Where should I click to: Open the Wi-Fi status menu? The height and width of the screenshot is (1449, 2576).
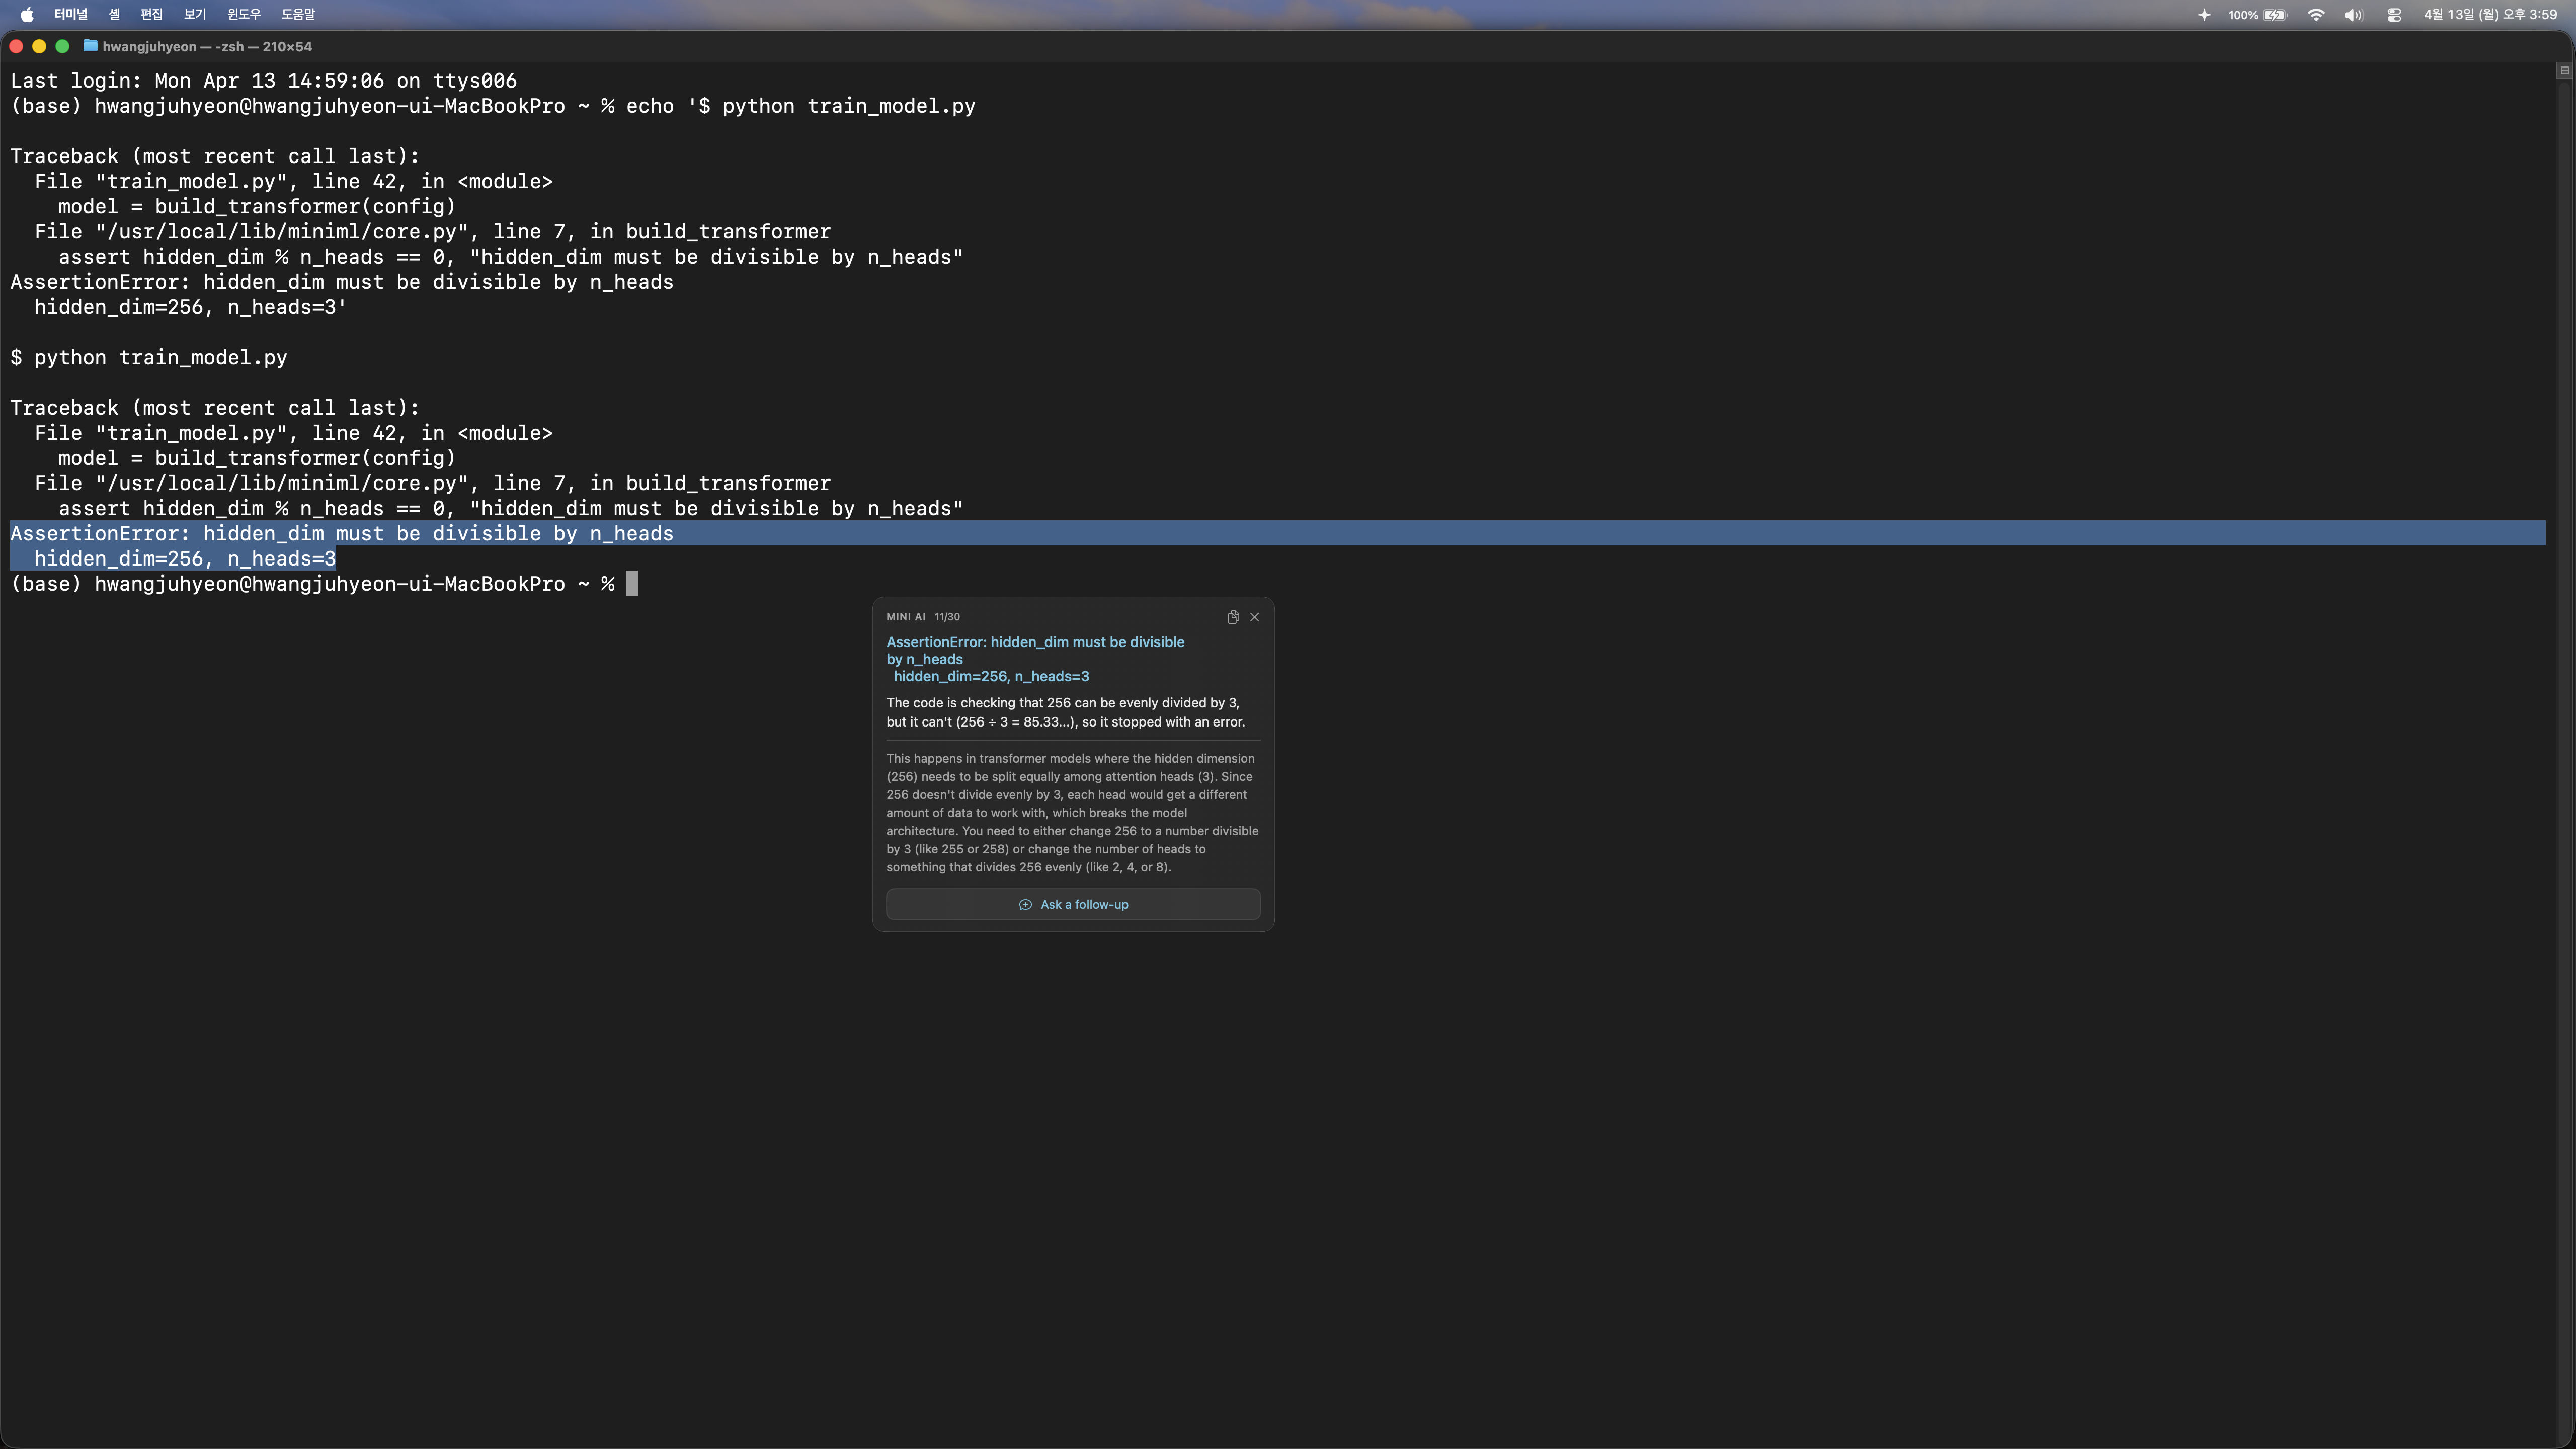(x=2316, y=15)
